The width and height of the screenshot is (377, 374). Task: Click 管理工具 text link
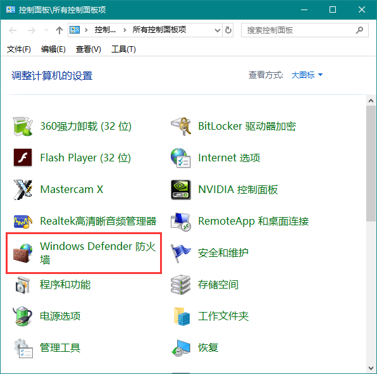[60, 348]
